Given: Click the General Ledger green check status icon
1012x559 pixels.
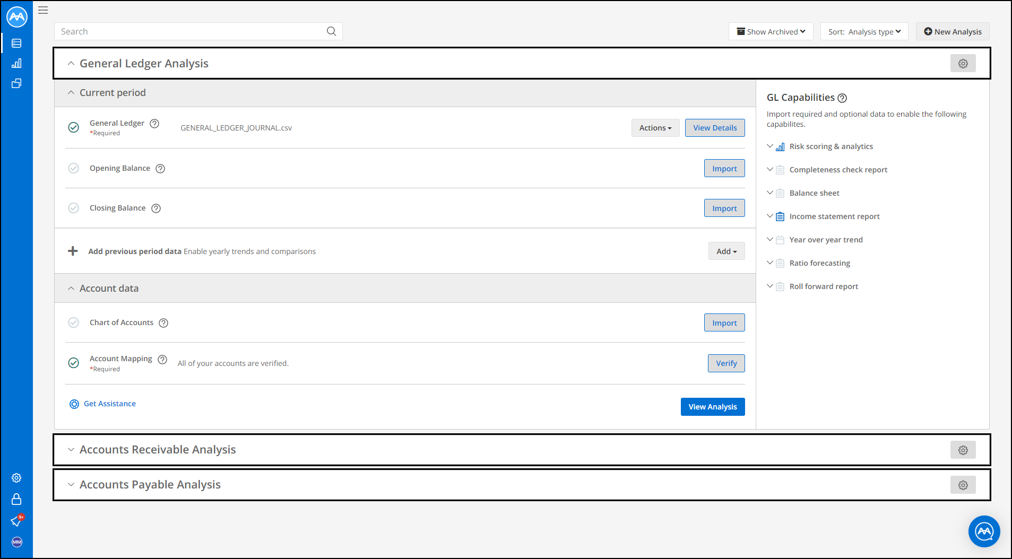Looking at the screenshot, I should pos(74,127).
